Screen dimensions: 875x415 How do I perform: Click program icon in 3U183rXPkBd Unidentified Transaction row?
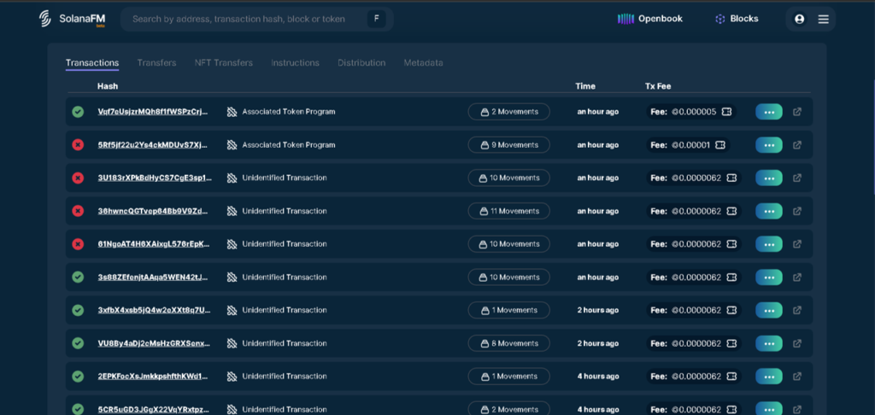tap(232, 178)
